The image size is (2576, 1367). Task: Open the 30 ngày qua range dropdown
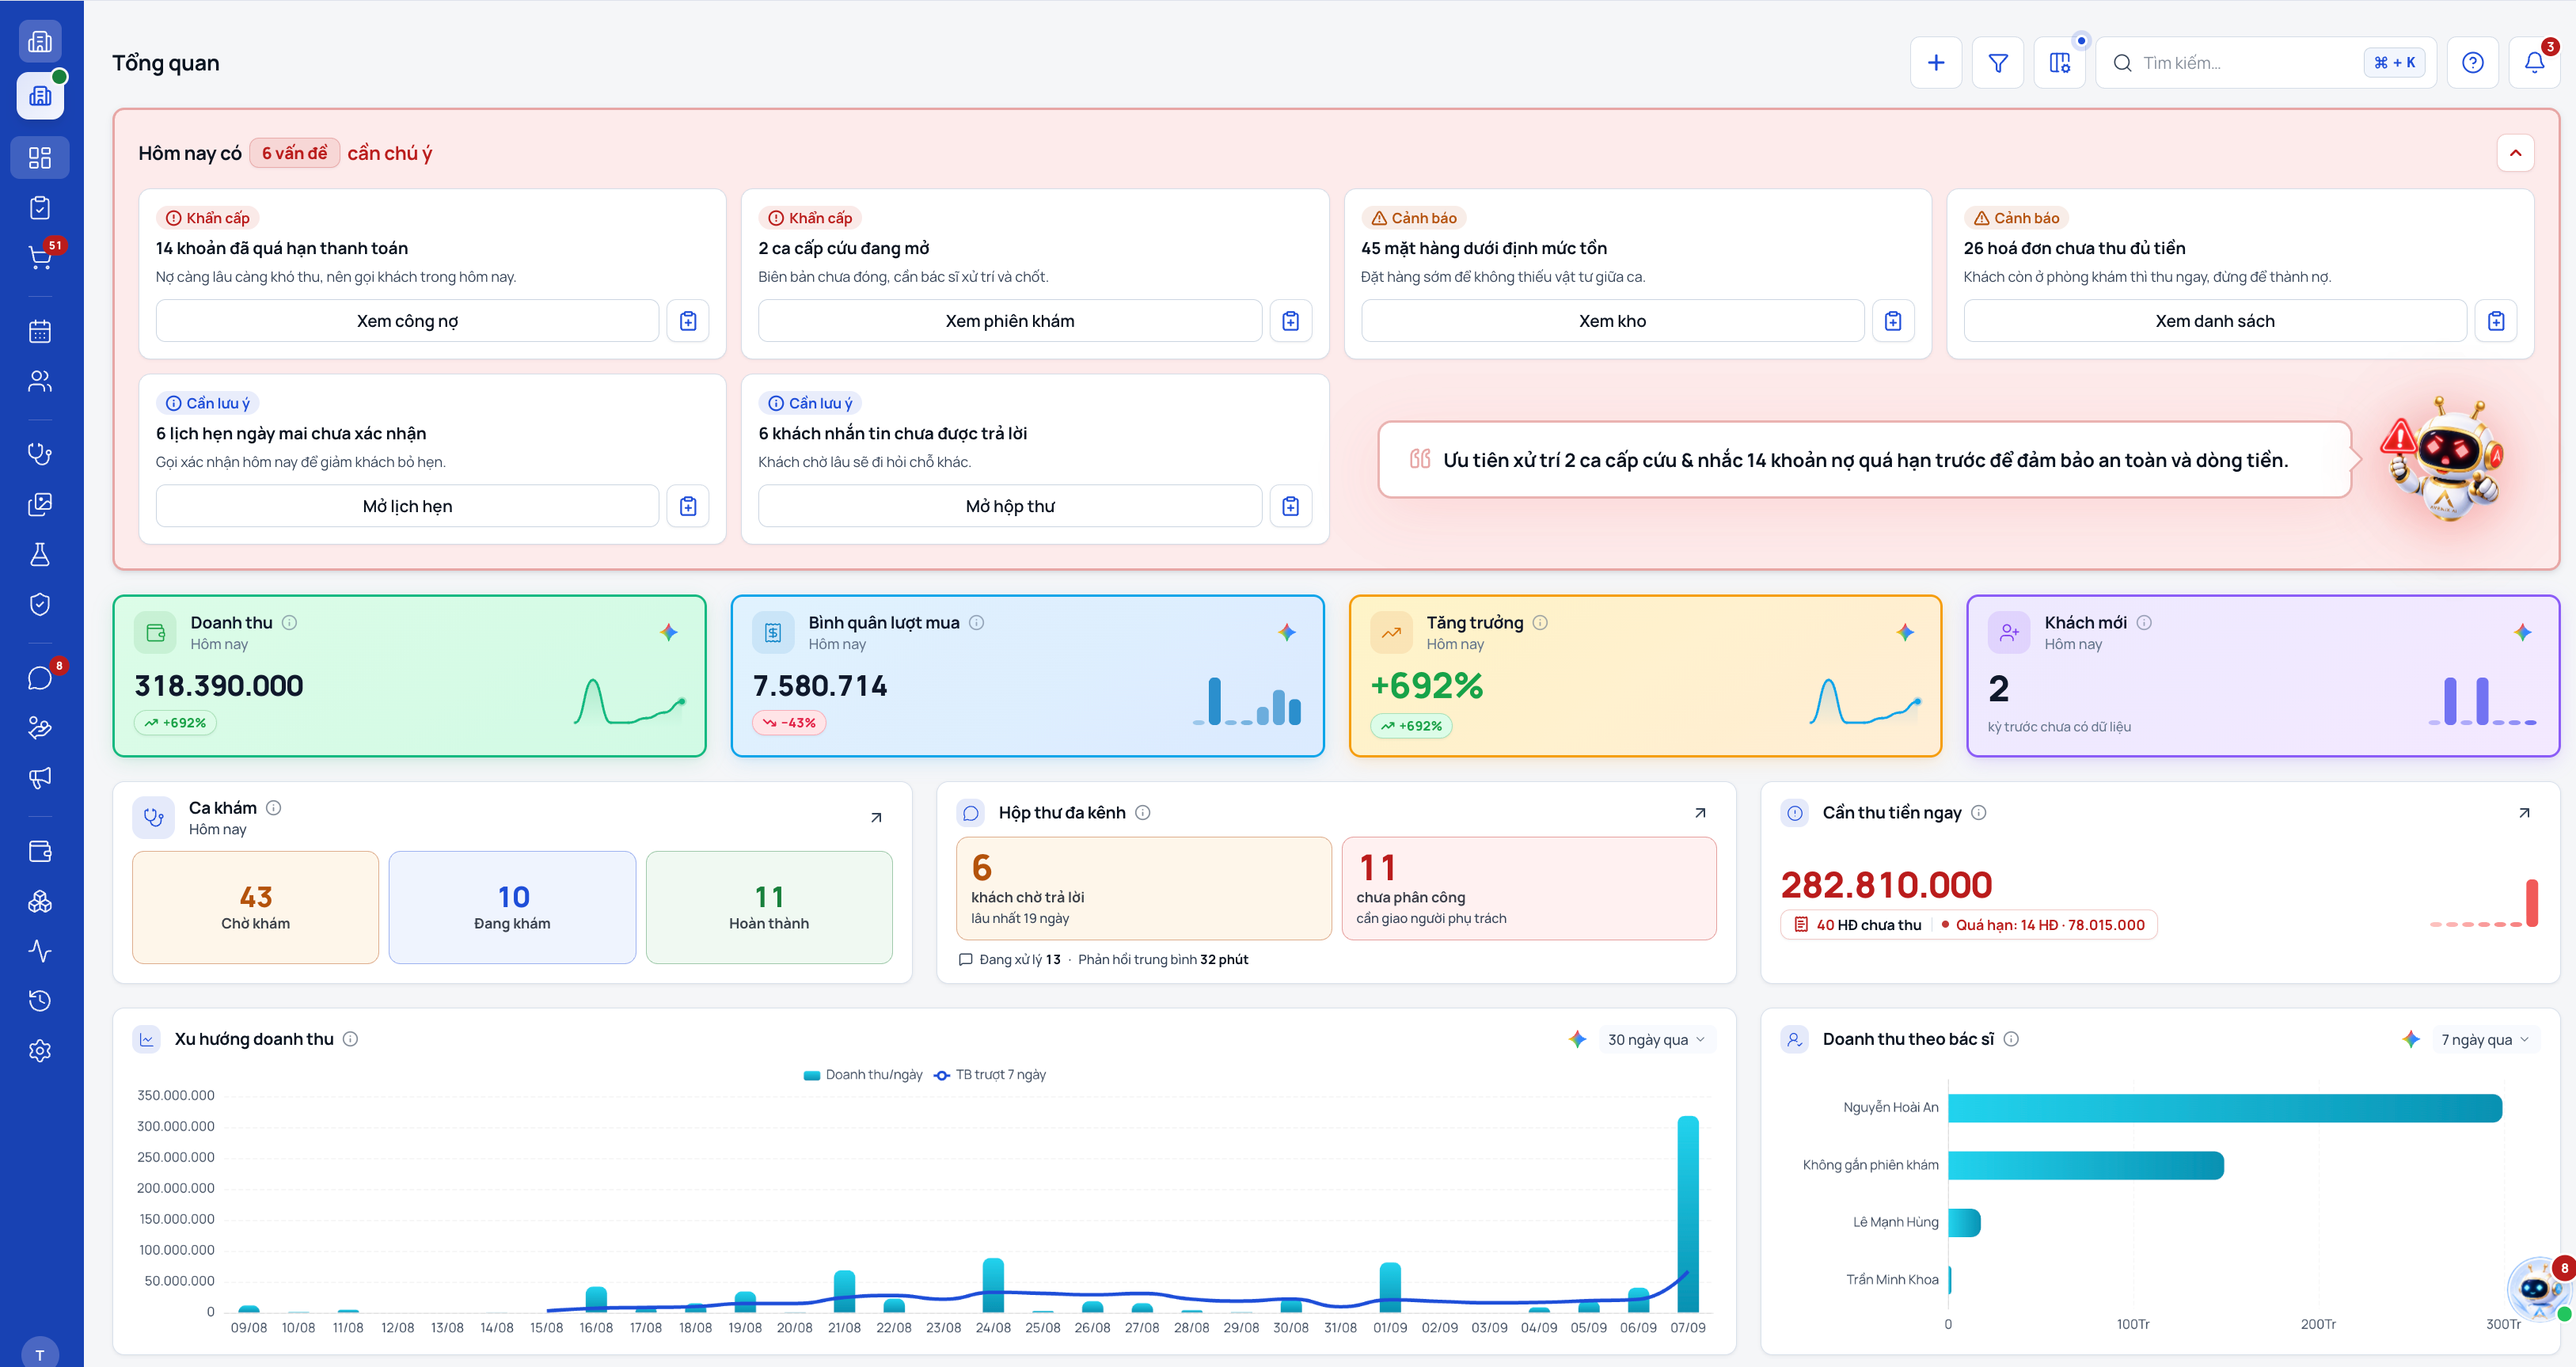(1656, 1039)
